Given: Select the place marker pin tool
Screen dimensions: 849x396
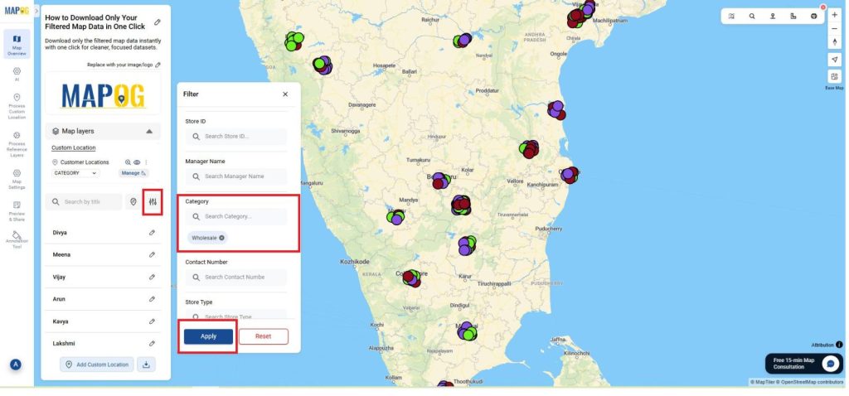Looking at the screenshot, I should pos(773,17).
